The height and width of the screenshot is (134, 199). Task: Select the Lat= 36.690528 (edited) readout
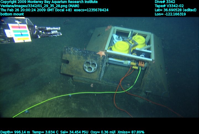[x=176, y=10]
